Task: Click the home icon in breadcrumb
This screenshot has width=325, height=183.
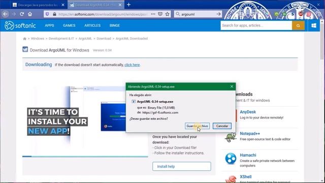Action: coord(25,39)
